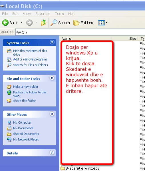
Task: Open the Views dropdown arrow
Action: pos(106,23)
